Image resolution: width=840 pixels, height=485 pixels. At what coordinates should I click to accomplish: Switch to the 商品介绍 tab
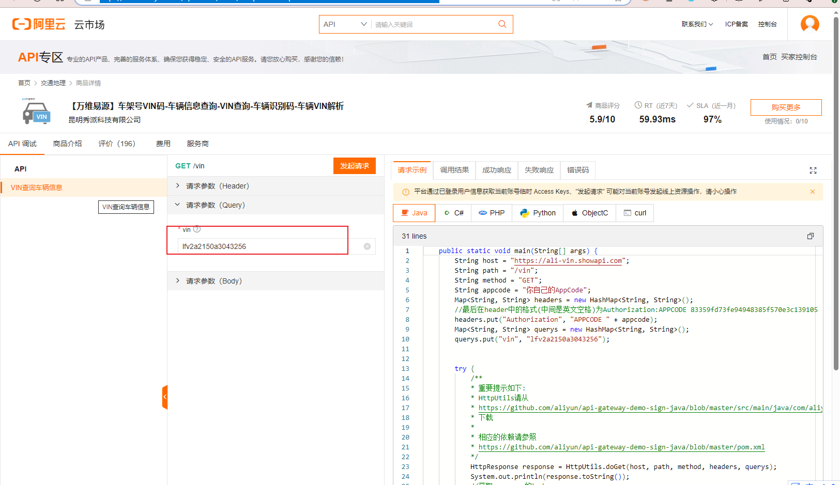pyautogui.click(x=67, y=144)
